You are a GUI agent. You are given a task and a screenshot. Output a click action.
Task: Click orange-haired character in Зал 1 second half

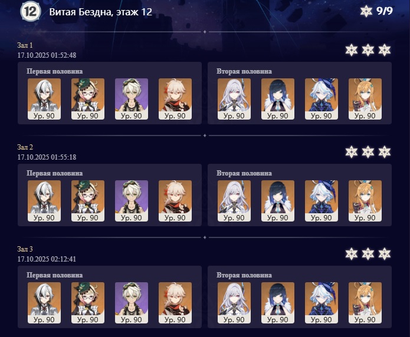tap(365, 99)
